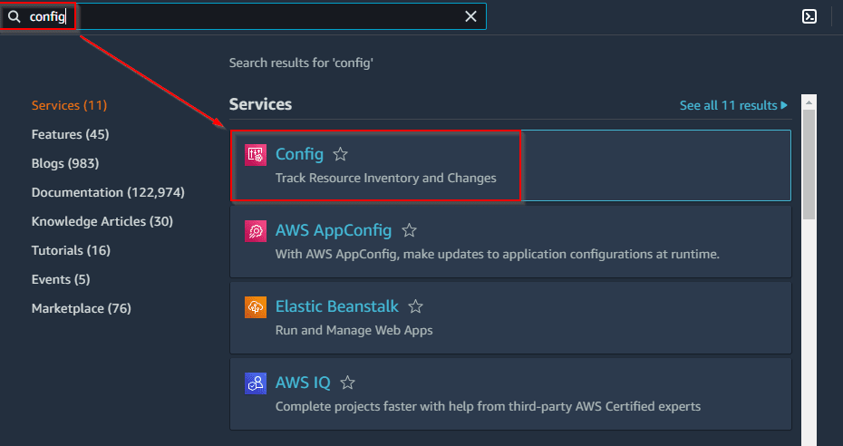843x446 pixels.
Task: Select Services (11) category
Action: click(x=70, y=105)
